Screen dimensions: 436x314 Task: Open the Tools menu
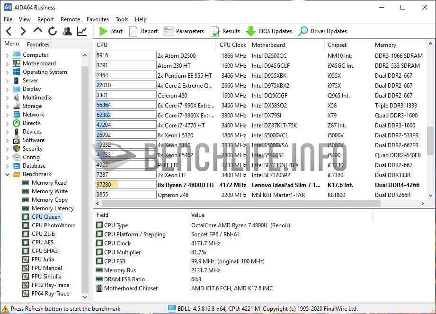tap(122, 19)
